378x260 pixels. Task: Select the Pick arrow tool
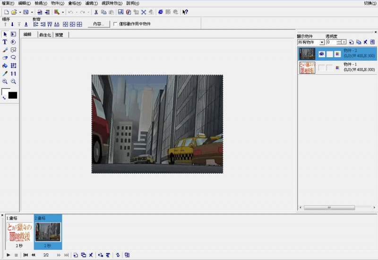click(x=5, y=34)
